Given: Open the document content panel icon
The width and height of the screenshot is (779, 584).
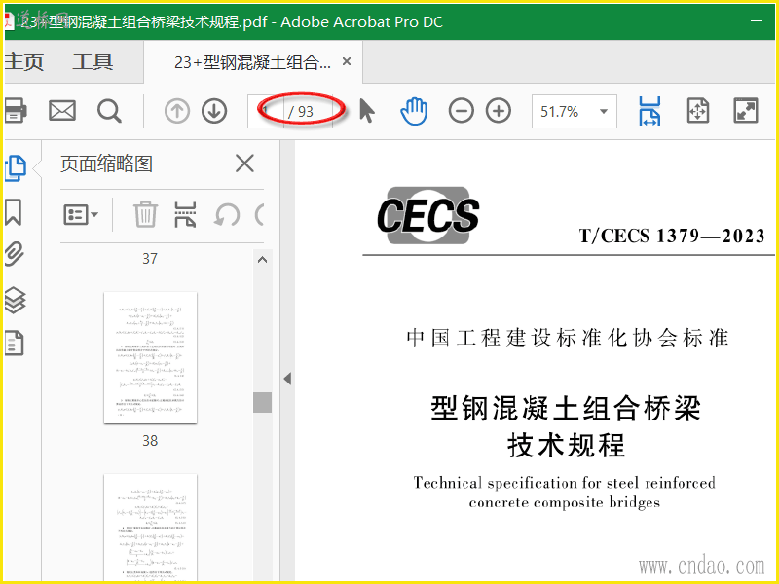Looking at the screenshot, I should point(14,343).
